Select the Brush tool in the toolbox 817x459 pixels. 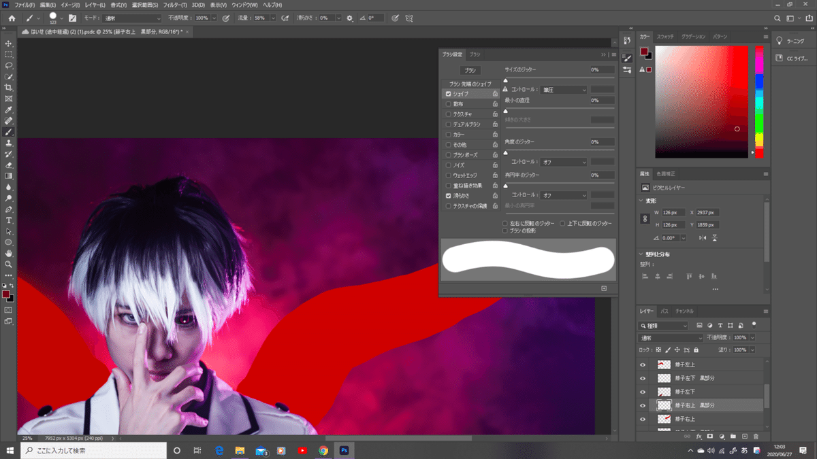(x=9, y=132)
